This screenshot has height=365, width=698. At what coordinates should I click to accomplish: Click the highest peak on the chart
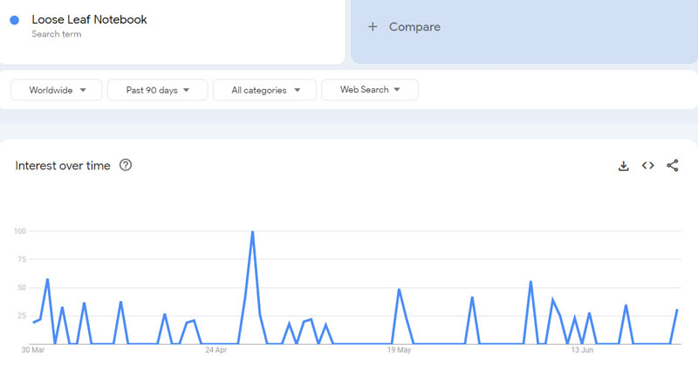[252, 232]
